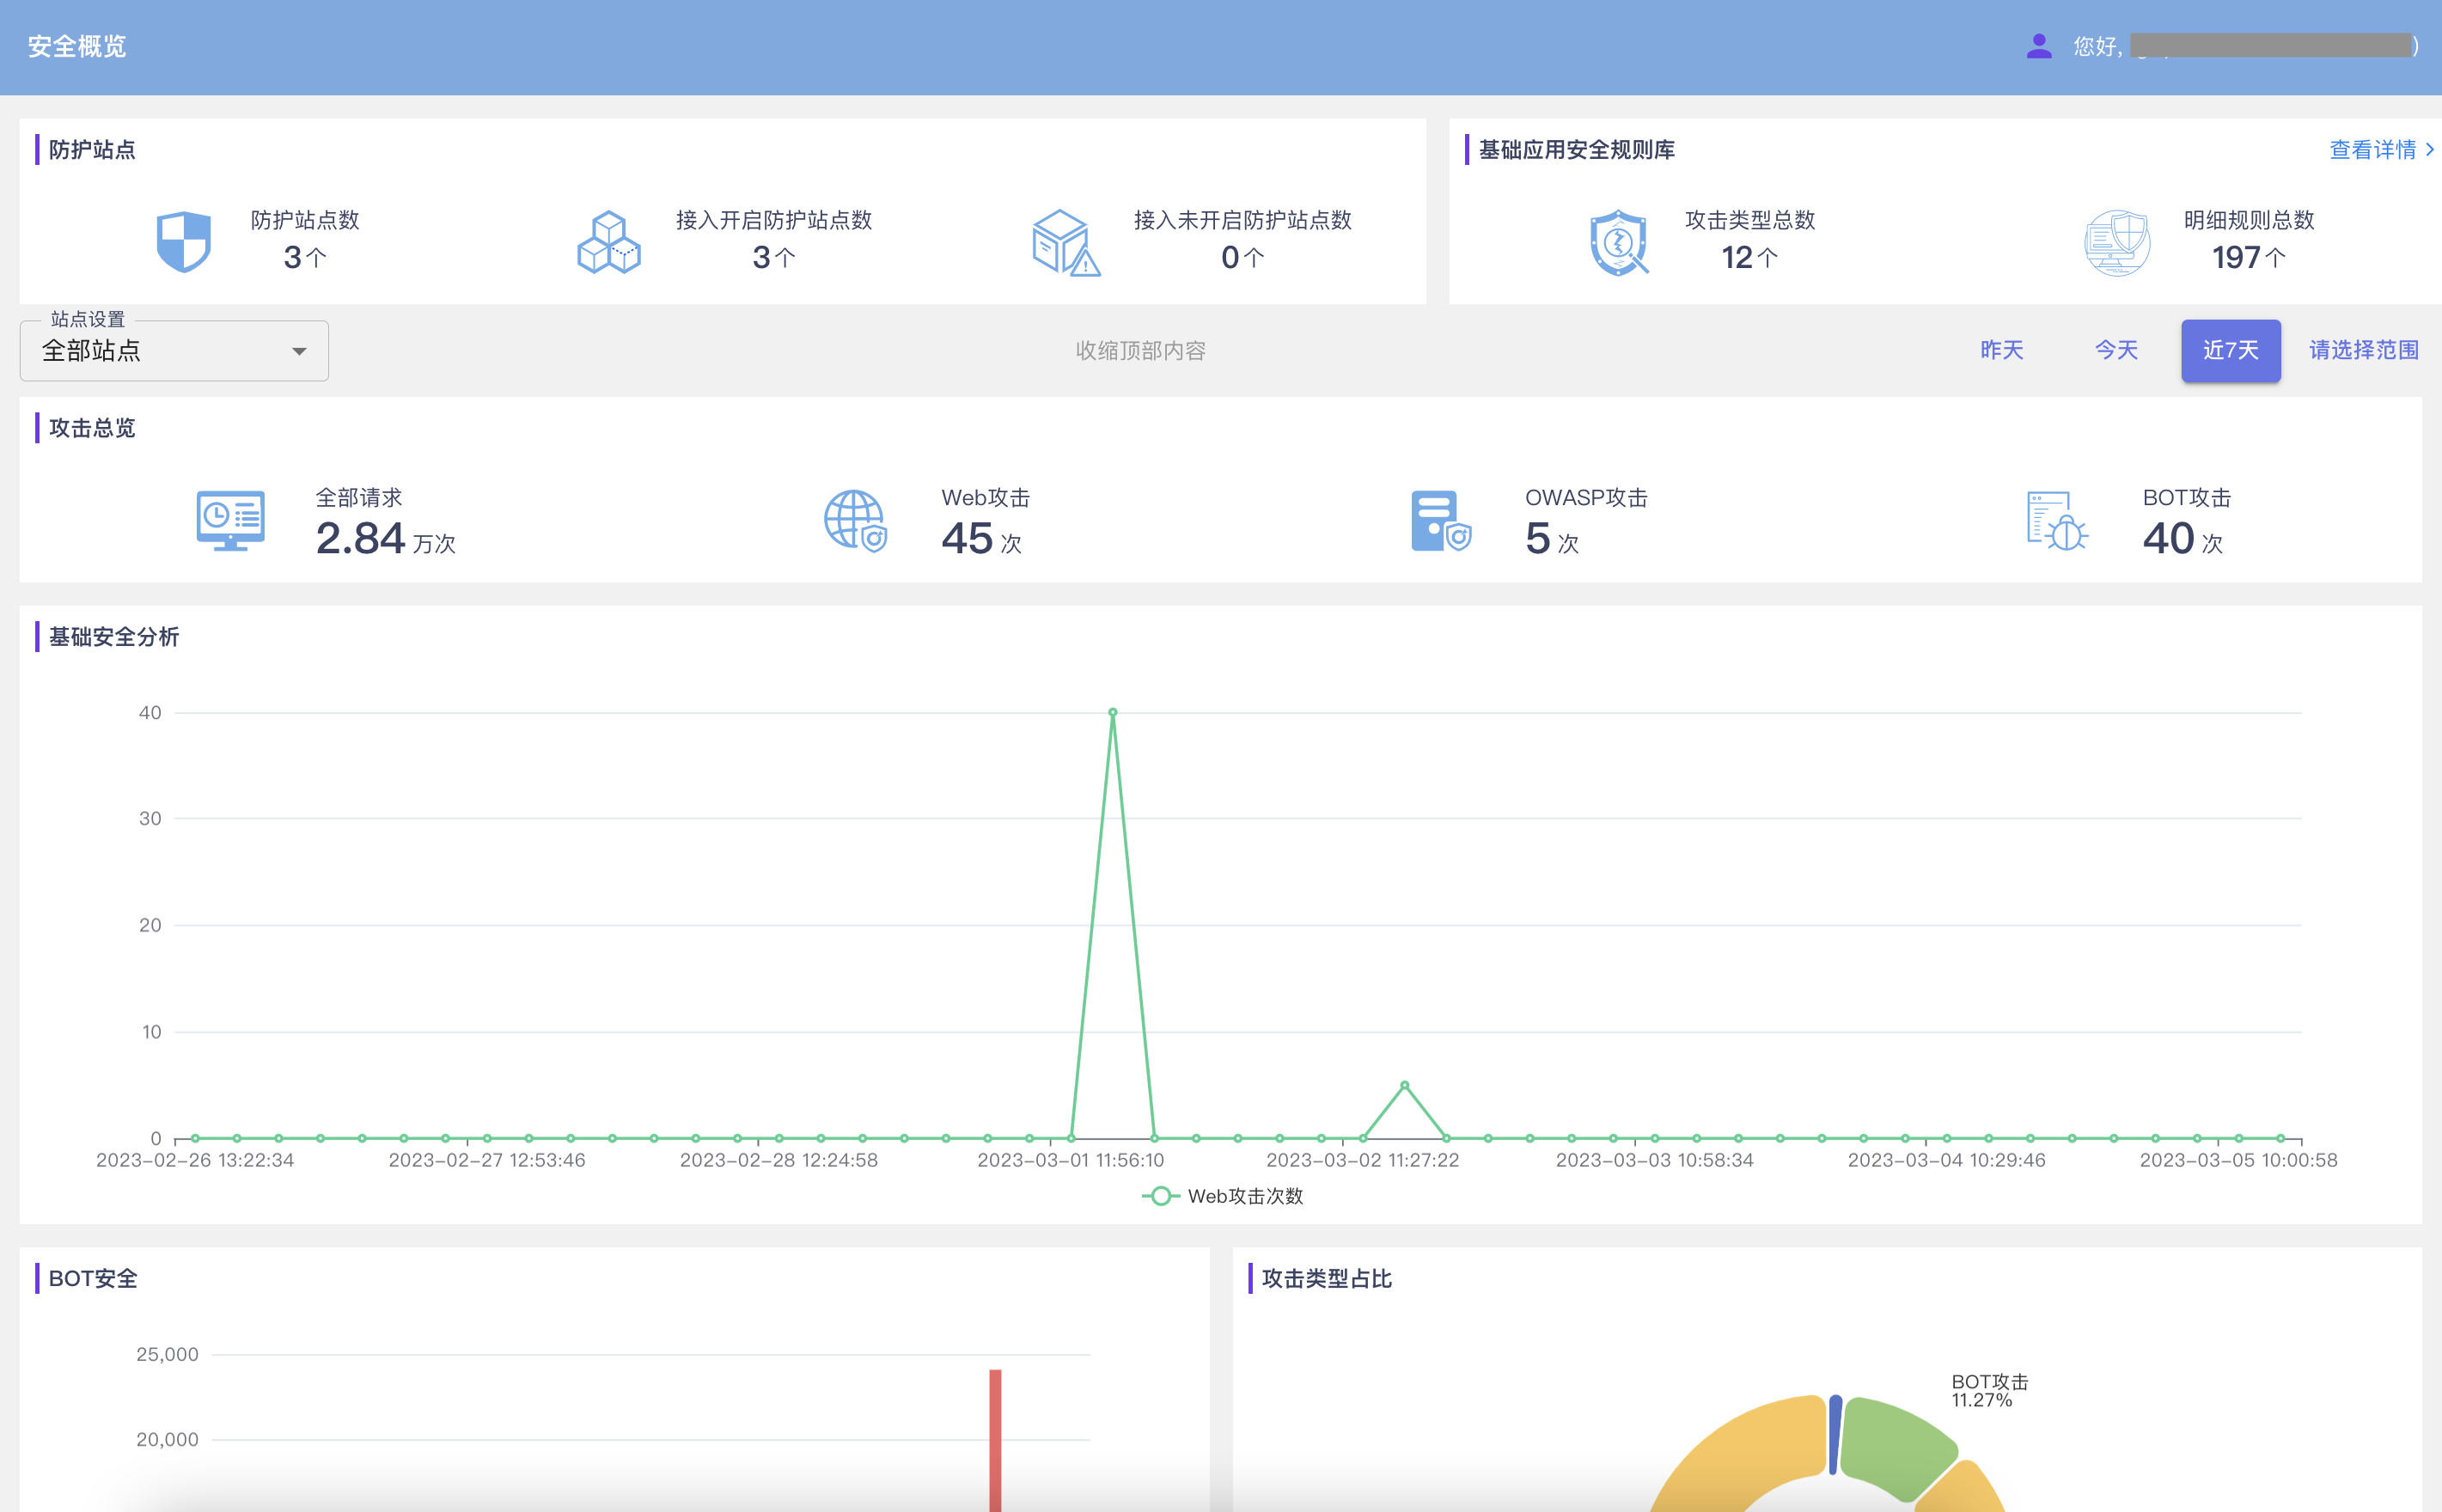2442x1512 pixels.
Task: Select the 昨天 time range tab
Action: point(2001,350)
